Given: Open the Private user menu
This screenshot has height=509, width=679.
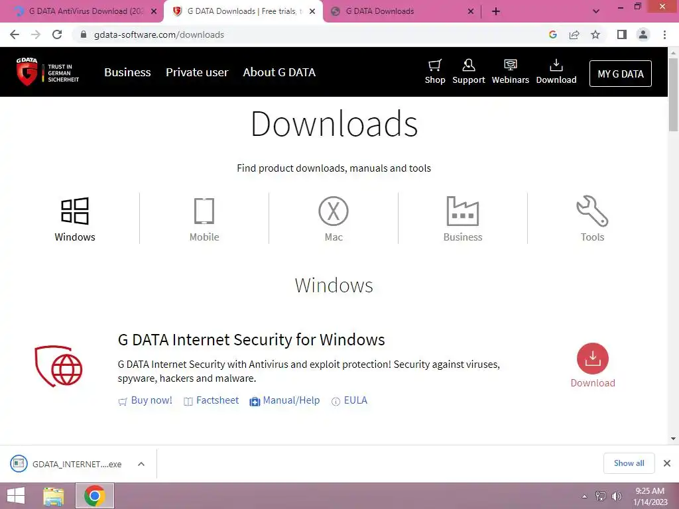Looking at the screenshot, I should point(197,72).
